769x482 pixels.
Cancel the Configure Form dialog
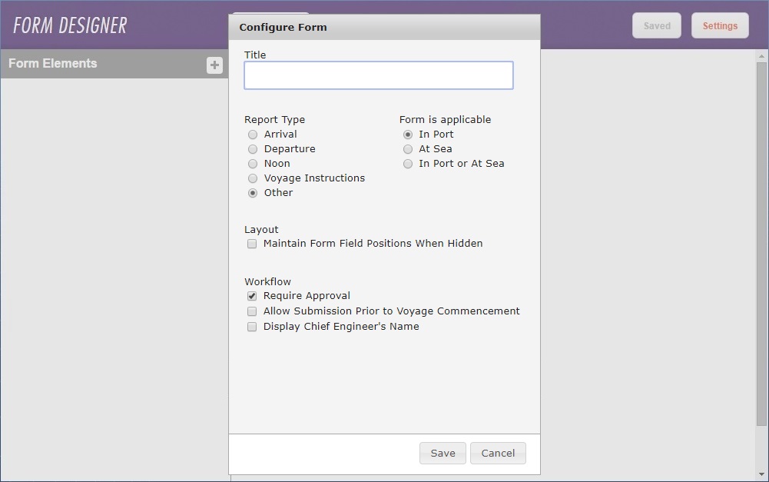click(x=498, y=453)
